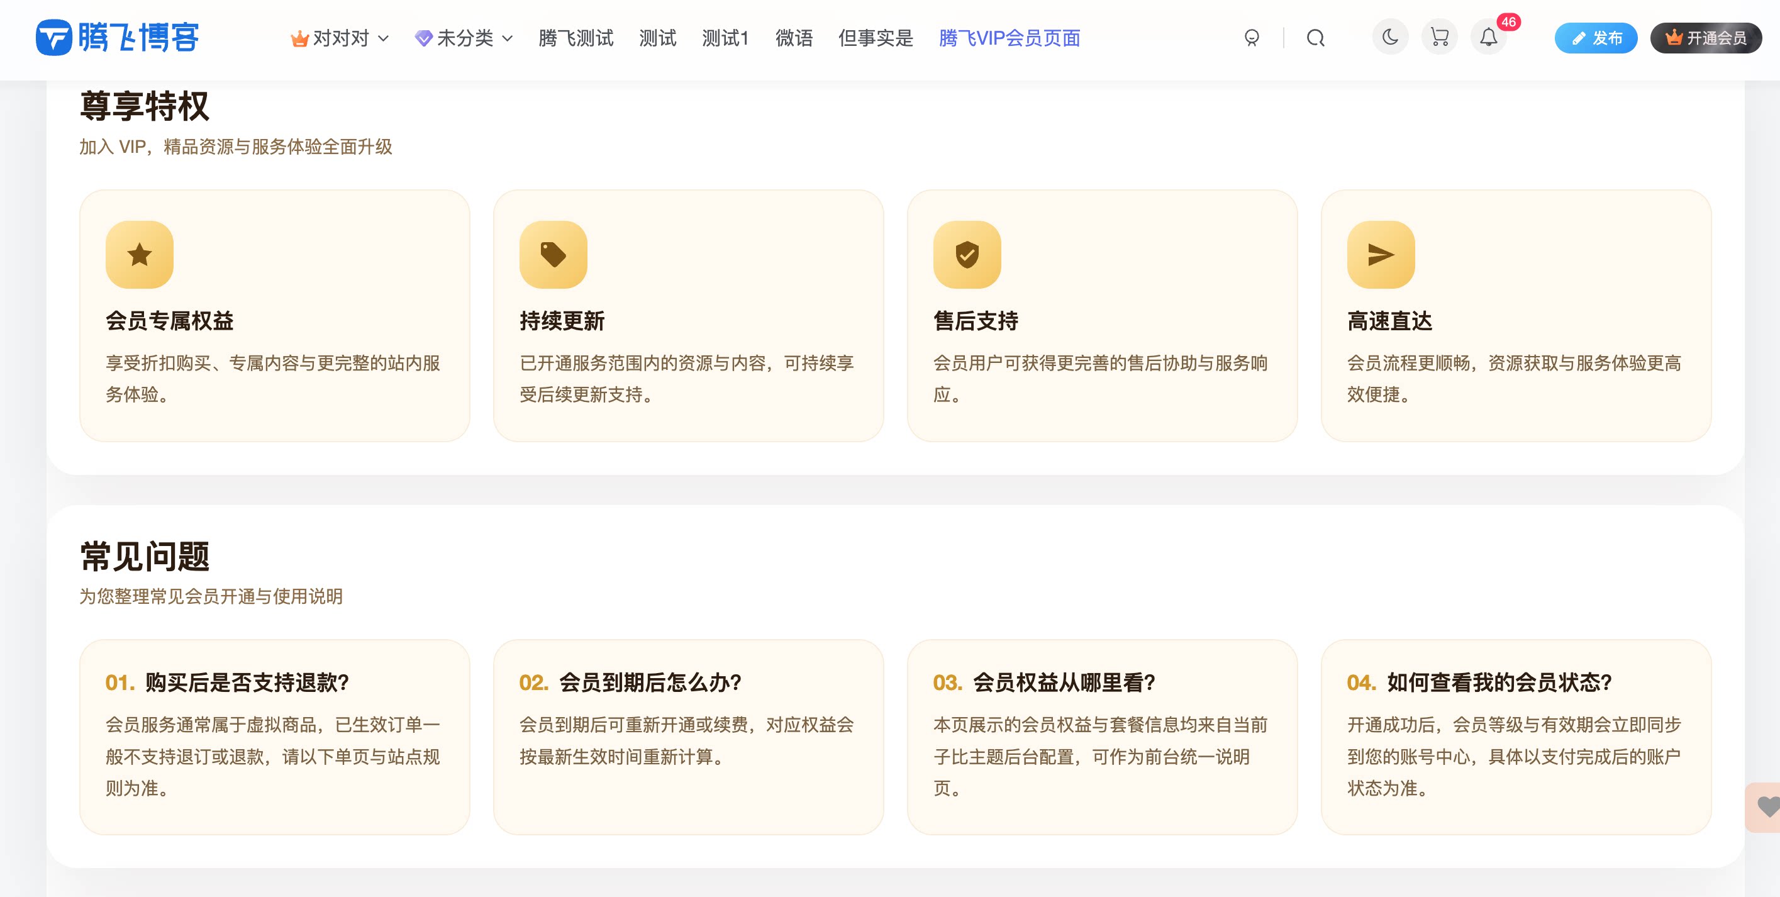Select the 腾飞测试 menu item

pos(575,38)
